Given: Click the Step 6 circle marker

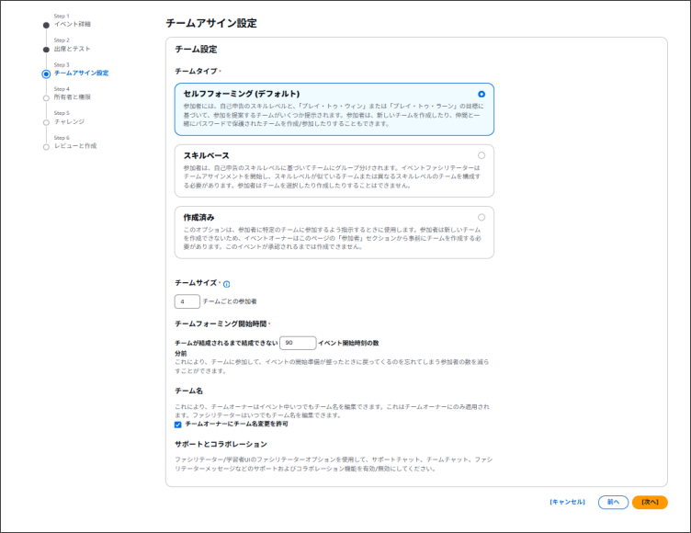Looking at the screenshot, I should [46, 145].
